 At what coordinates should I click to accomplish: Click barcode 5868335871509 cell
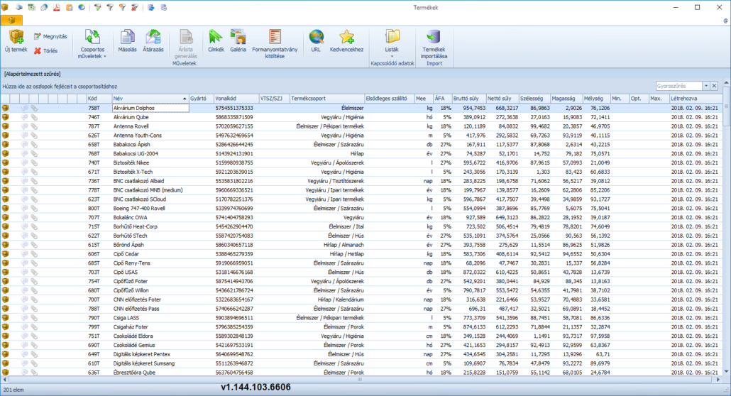[x=236, y=117]
